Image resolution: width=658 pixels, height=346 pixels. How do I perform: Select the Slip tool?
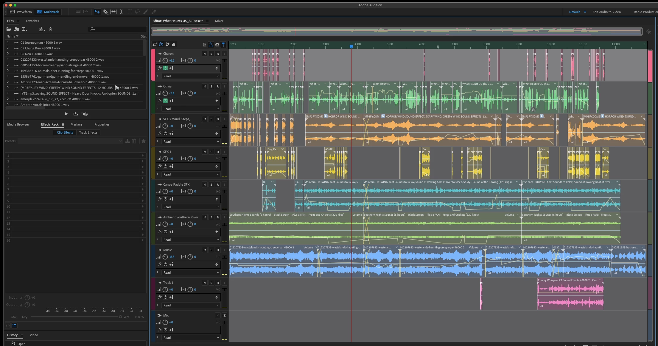113,12
